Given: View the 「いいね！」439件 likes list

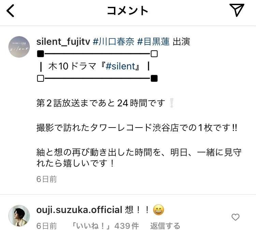Looking at the screenshot, I should tap(105, 226).
